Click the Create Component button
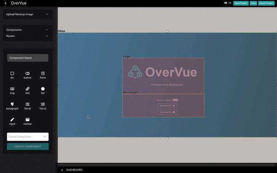277x173 pixels. pos(28,146)
